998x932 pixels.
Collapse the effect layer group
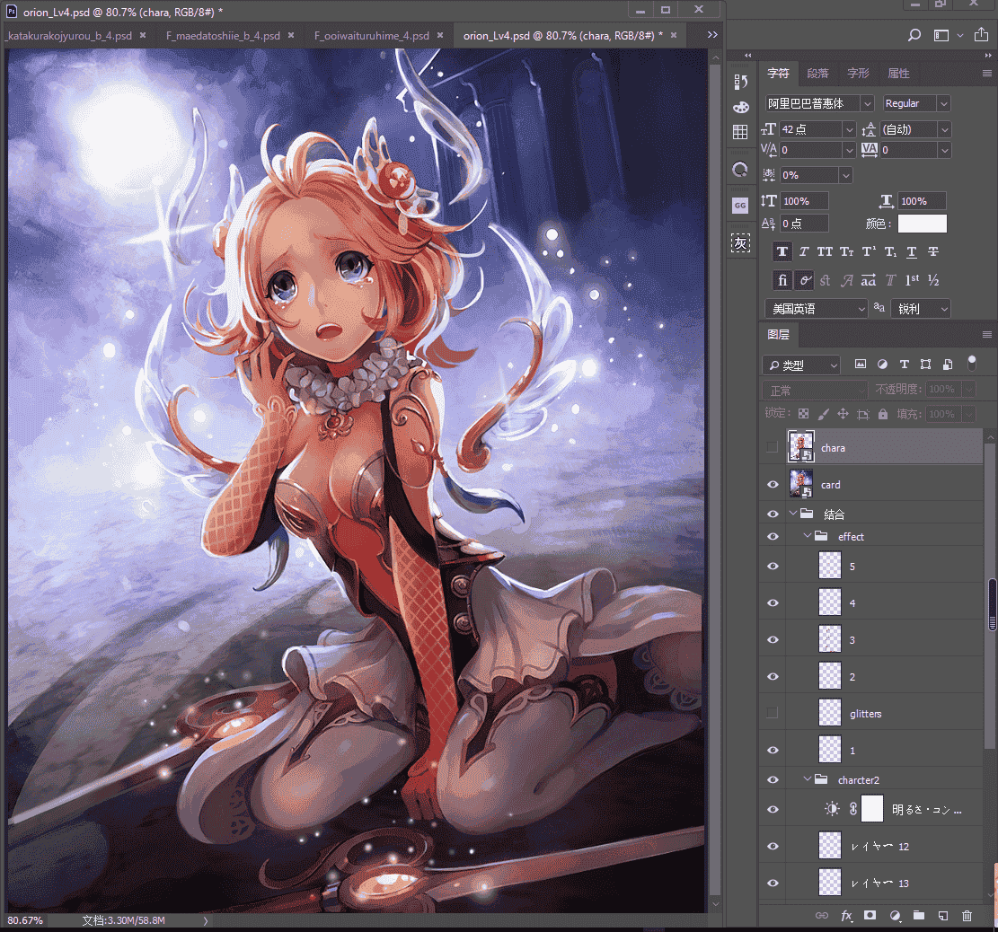pyautogui.click(x=807, y=536)
